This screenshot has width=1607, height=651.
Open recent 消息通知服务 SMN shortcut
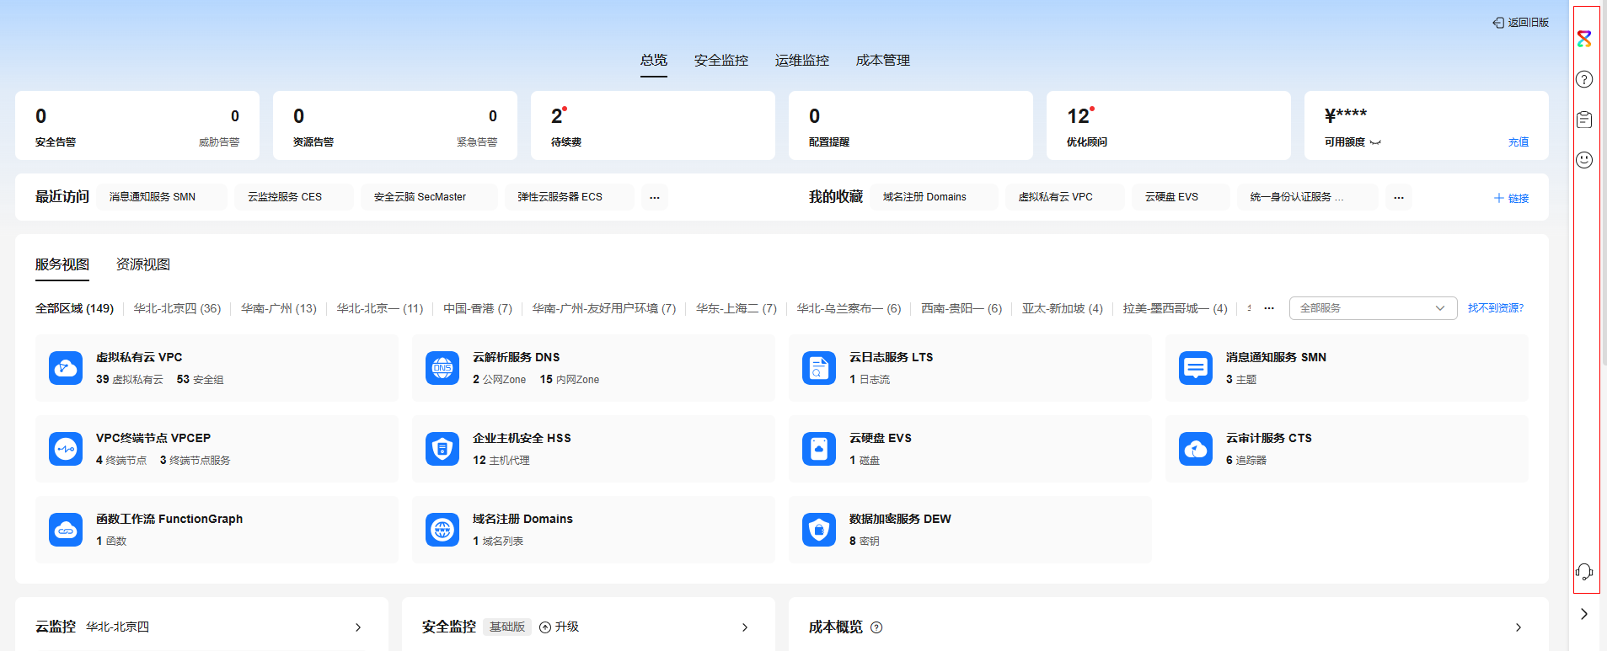pyautogui.click(x=162, y=197)
